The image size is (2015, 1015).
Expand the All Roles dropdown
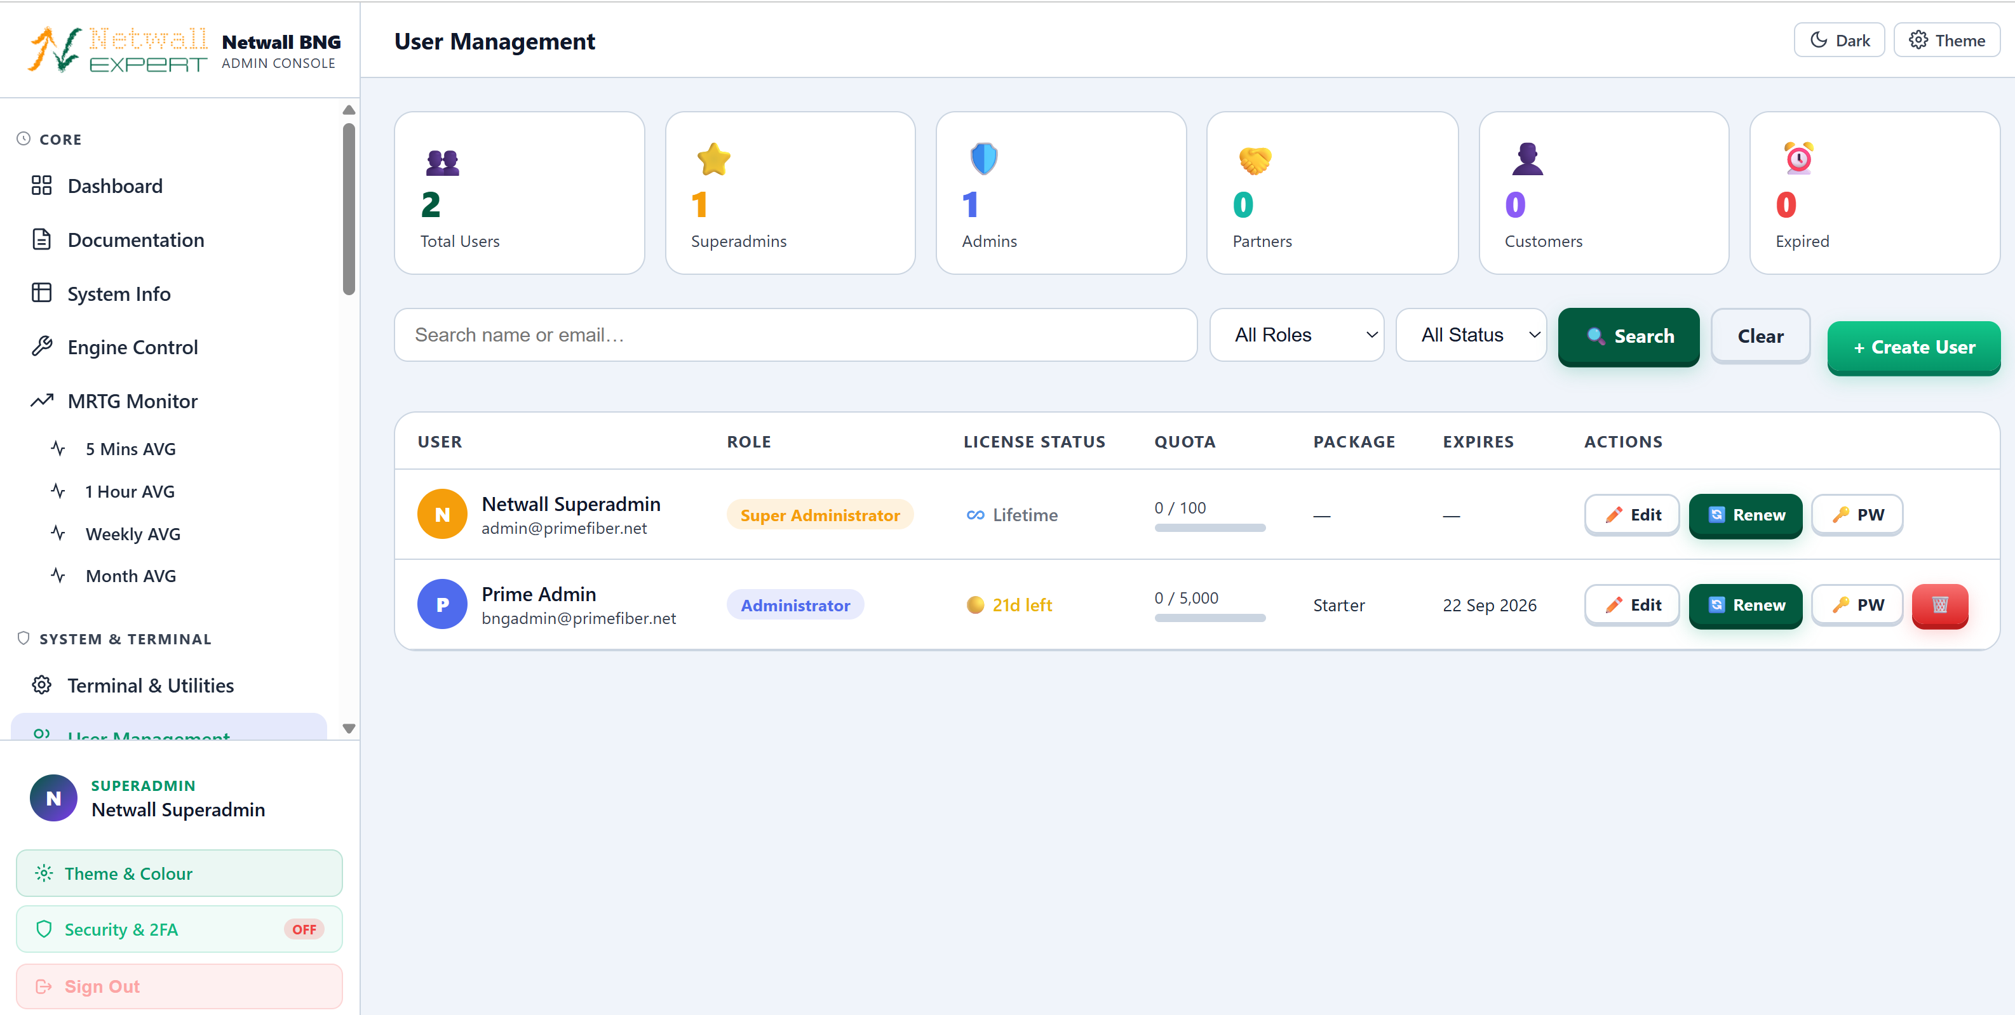[1296, 335]
